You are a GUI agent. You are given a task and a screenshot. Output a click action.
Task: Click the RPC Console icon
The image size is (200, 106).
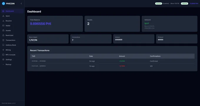click(x=3, y=55)
